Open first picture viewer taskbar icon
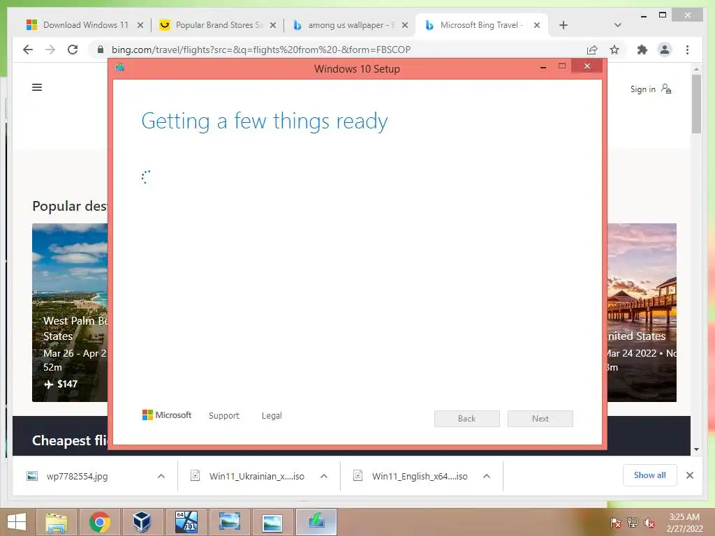Viewport: 715px width, 536px height. click(229, 522)
